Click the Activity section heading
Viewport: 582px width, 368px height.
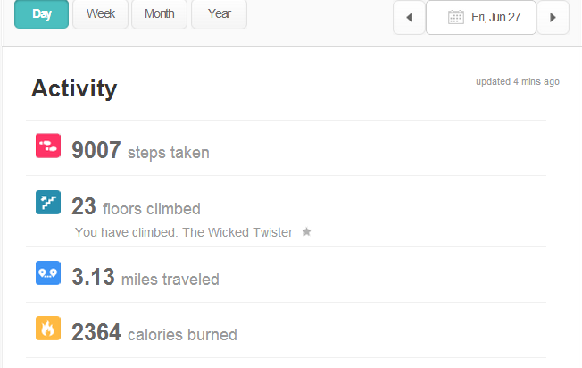tap(74, 88)
